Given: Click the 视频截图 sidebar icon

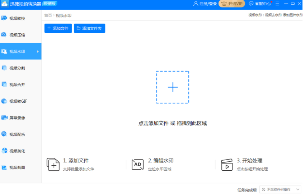Looking at the screenshot, I should (x=4, y=167).
